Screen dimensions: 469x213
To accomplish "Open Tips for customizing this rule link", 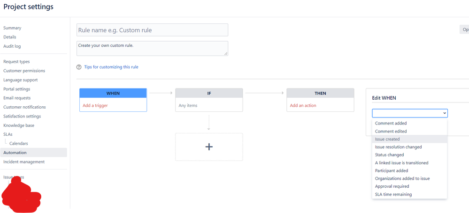I will [x=111, y=67].
